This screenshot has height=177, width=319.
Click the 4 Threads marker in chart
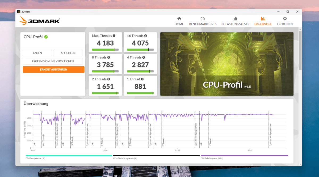pos(130,142)
